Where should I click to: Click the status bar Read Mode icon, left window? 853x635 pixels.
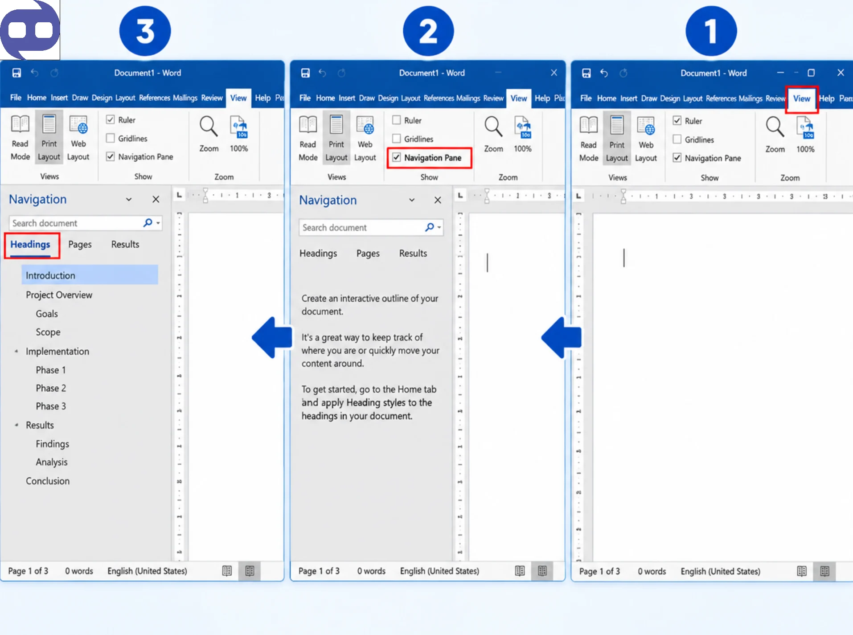(x=227, y=571)
